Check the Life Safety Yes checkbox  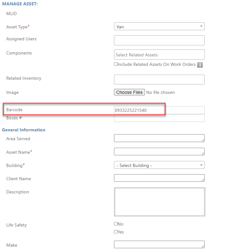116,232
